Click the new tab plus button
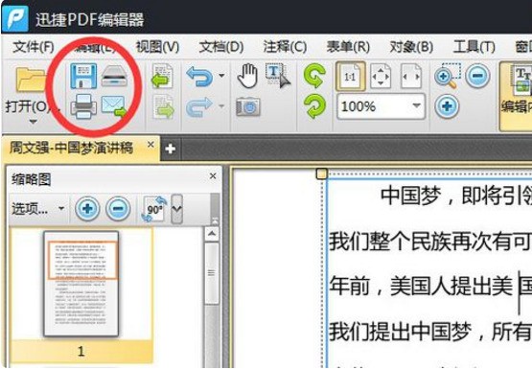The image size is (532, 370). click(170, 149)
